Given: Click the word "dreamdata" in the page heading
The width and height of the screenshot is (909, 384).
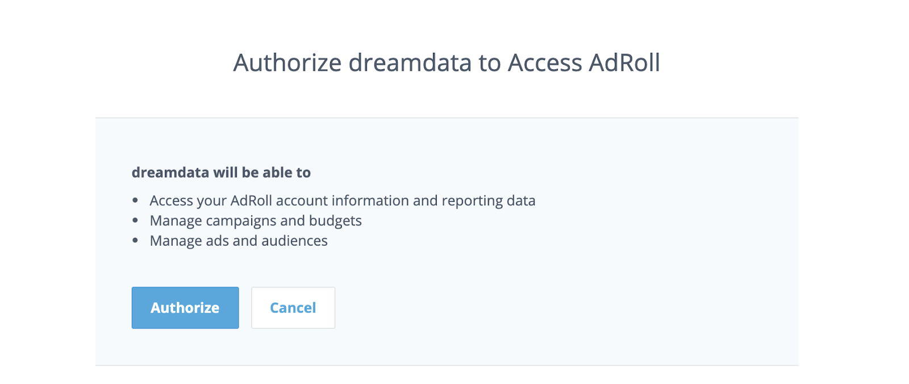Looking at the screenshot, I should [410, 62].
